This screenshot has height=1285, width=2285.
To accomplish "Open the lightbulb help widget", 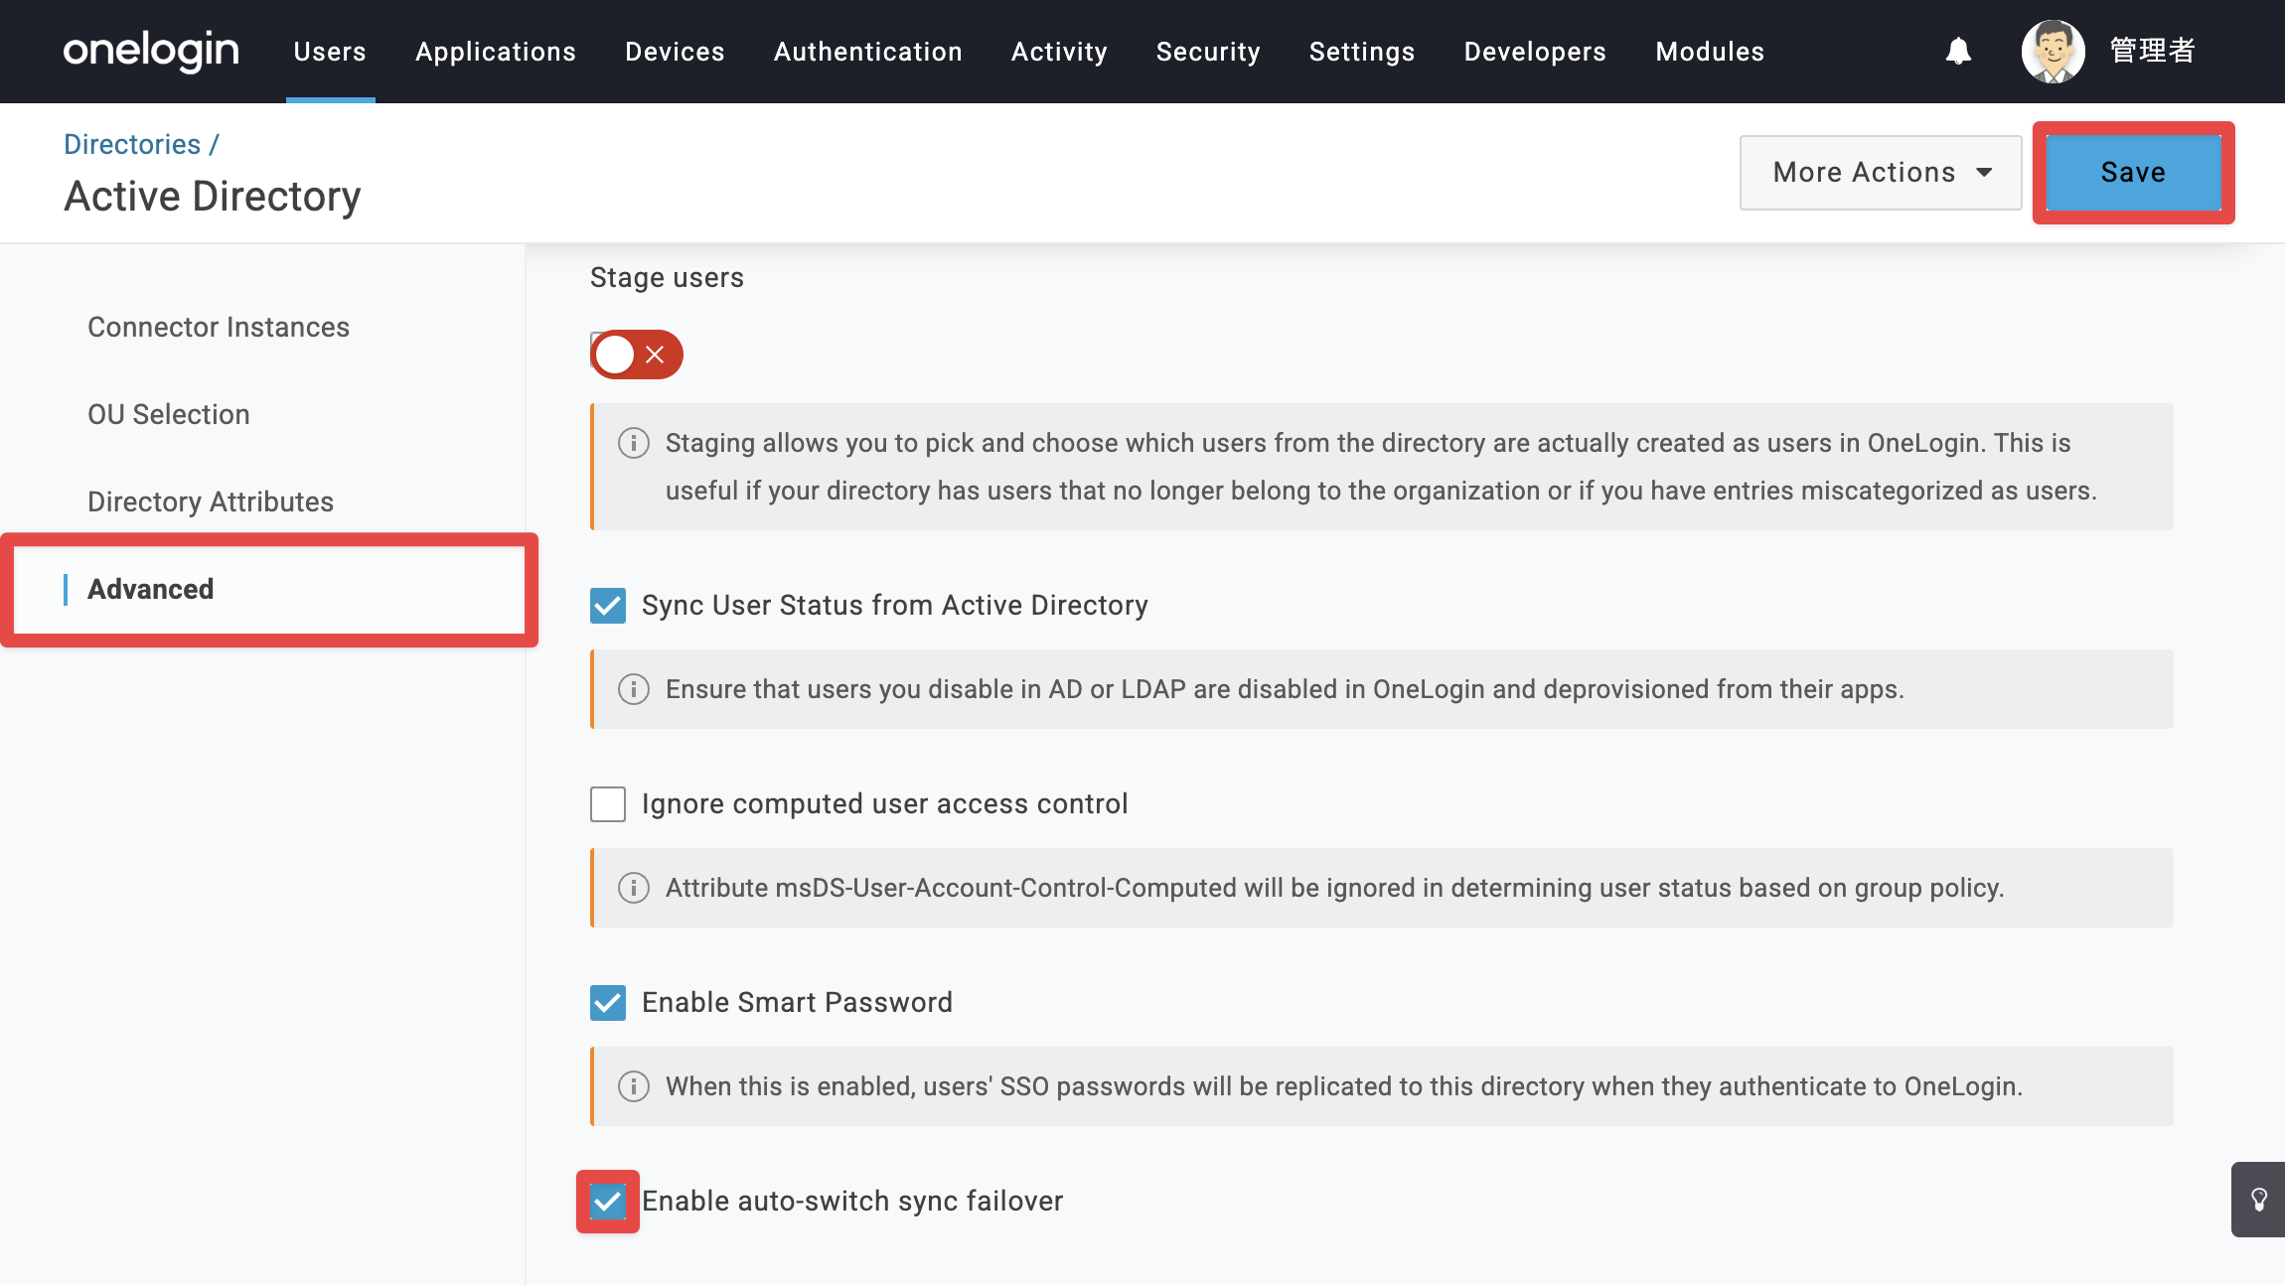I will click(x=2258, y=1200).
